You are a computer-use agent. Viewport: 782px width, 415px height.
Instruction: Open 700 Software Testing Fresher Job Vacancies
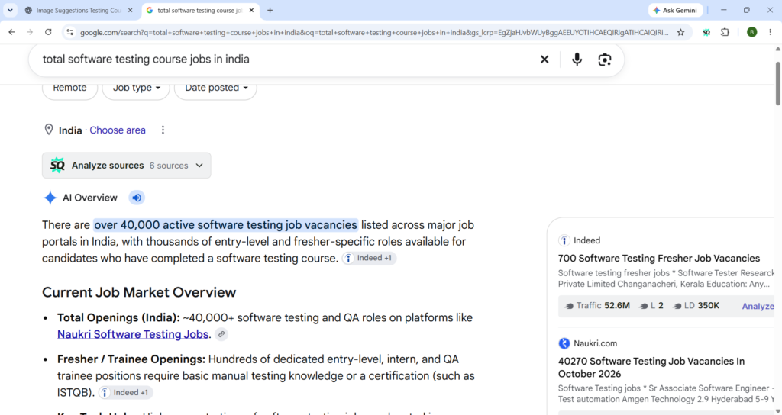point(659,258)
